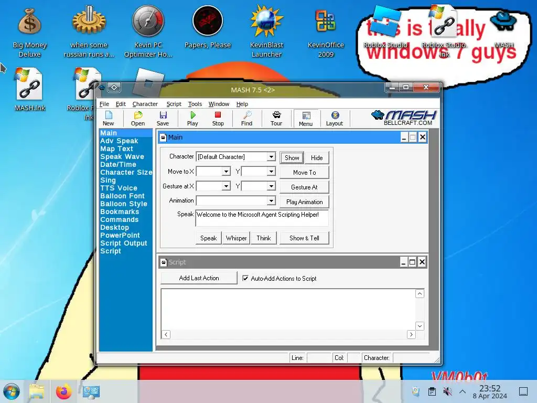Viewport: 537px width, 403px height.
Task: Select Adv Speak in the sidebar
Action: (x=119, y=141)
